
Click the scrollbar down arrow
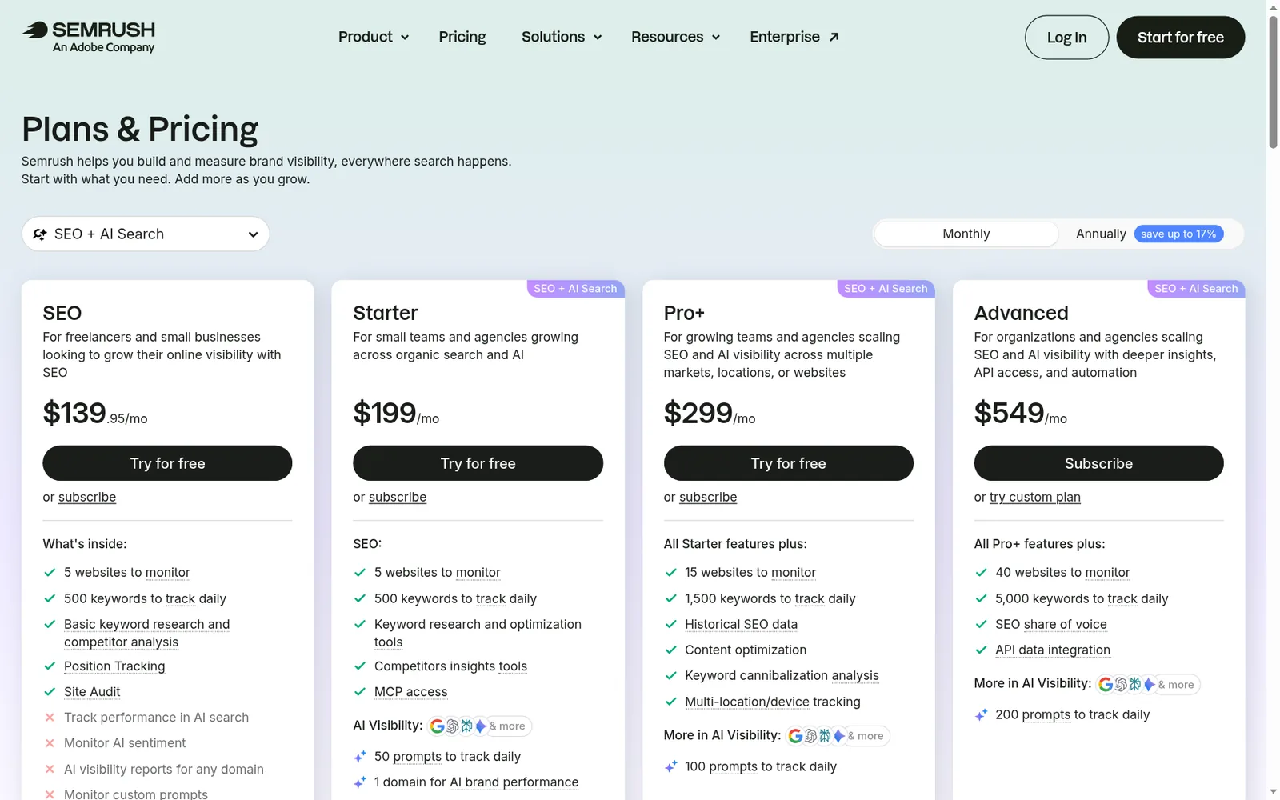coord(1273,792)
